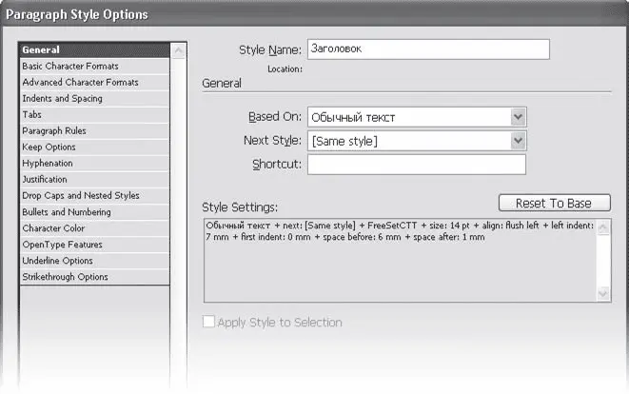Select Hyphenation in the category list
The width and height of the screenshot is (629, 394).
pos(48,164)
